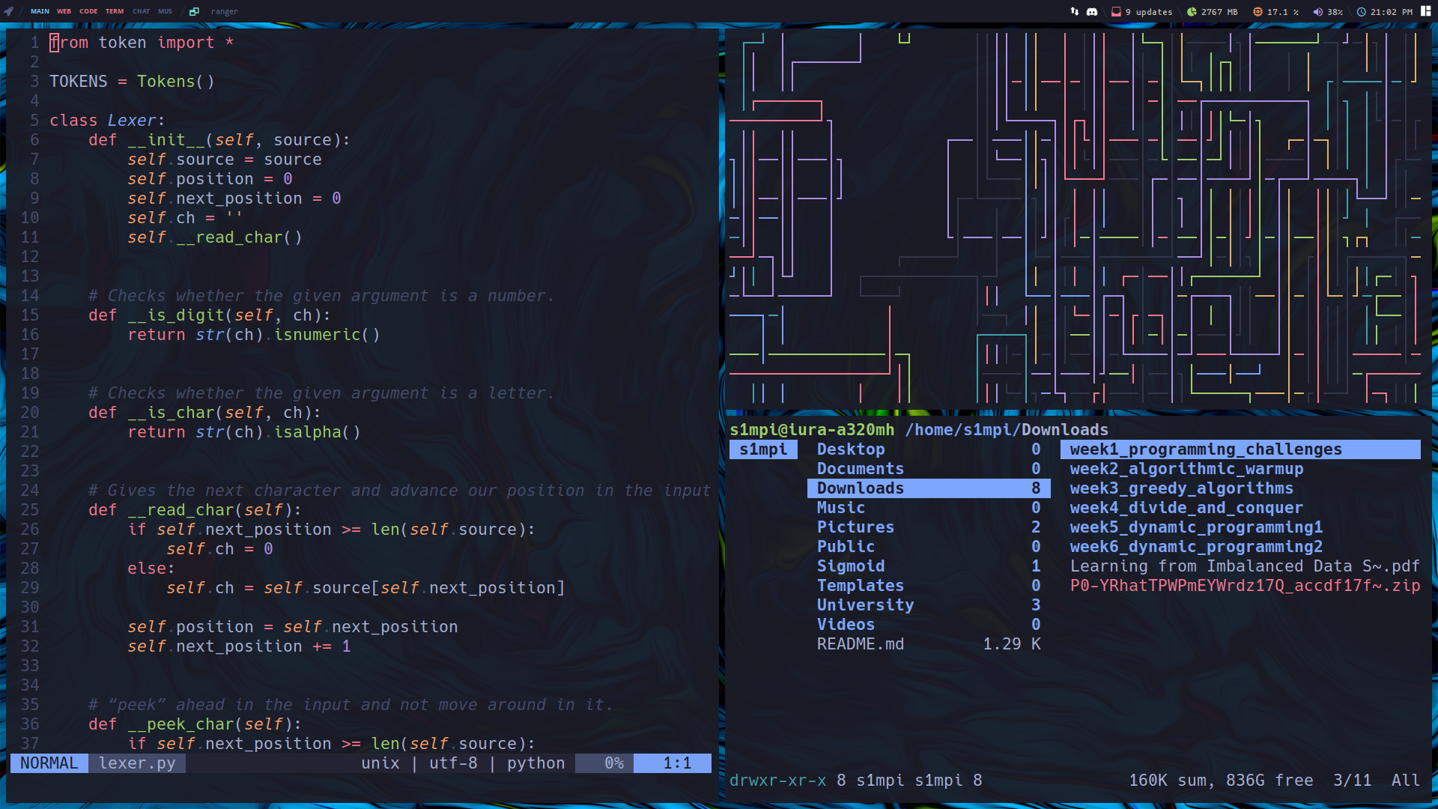Click the window layout icon beside ranger

[194, 11]
